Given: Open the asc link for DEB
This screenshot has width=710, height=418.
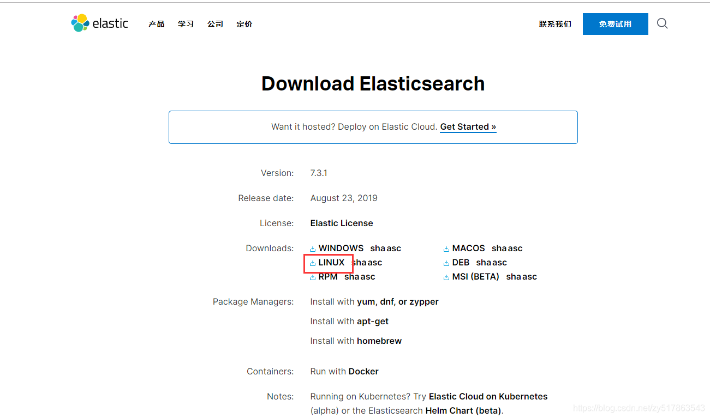Looking at the screenshot, I should [500, 262].
